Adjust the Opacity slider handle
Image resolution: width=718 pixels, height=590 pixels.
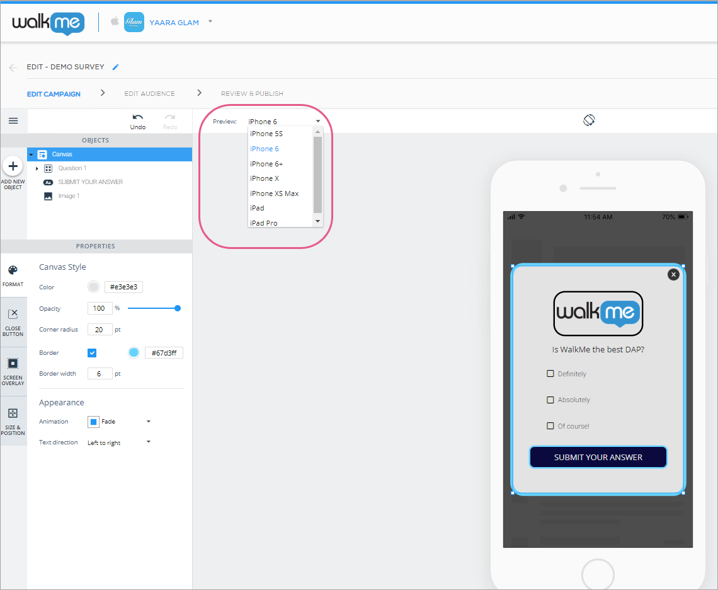coord(178,308)
